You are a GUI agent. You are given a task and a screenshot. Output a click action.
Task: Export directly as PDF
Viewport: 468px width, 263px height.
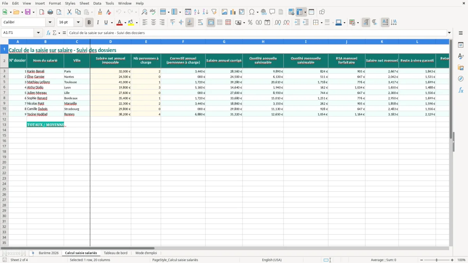tap(42, 12)
